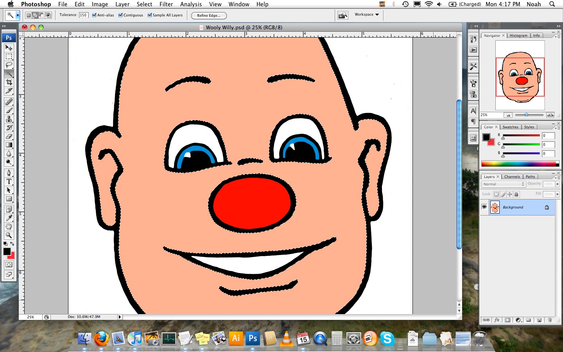Viewport: 563px width, 352px height.
Task: Select the Dodge tool
Action: pos(9,162)
